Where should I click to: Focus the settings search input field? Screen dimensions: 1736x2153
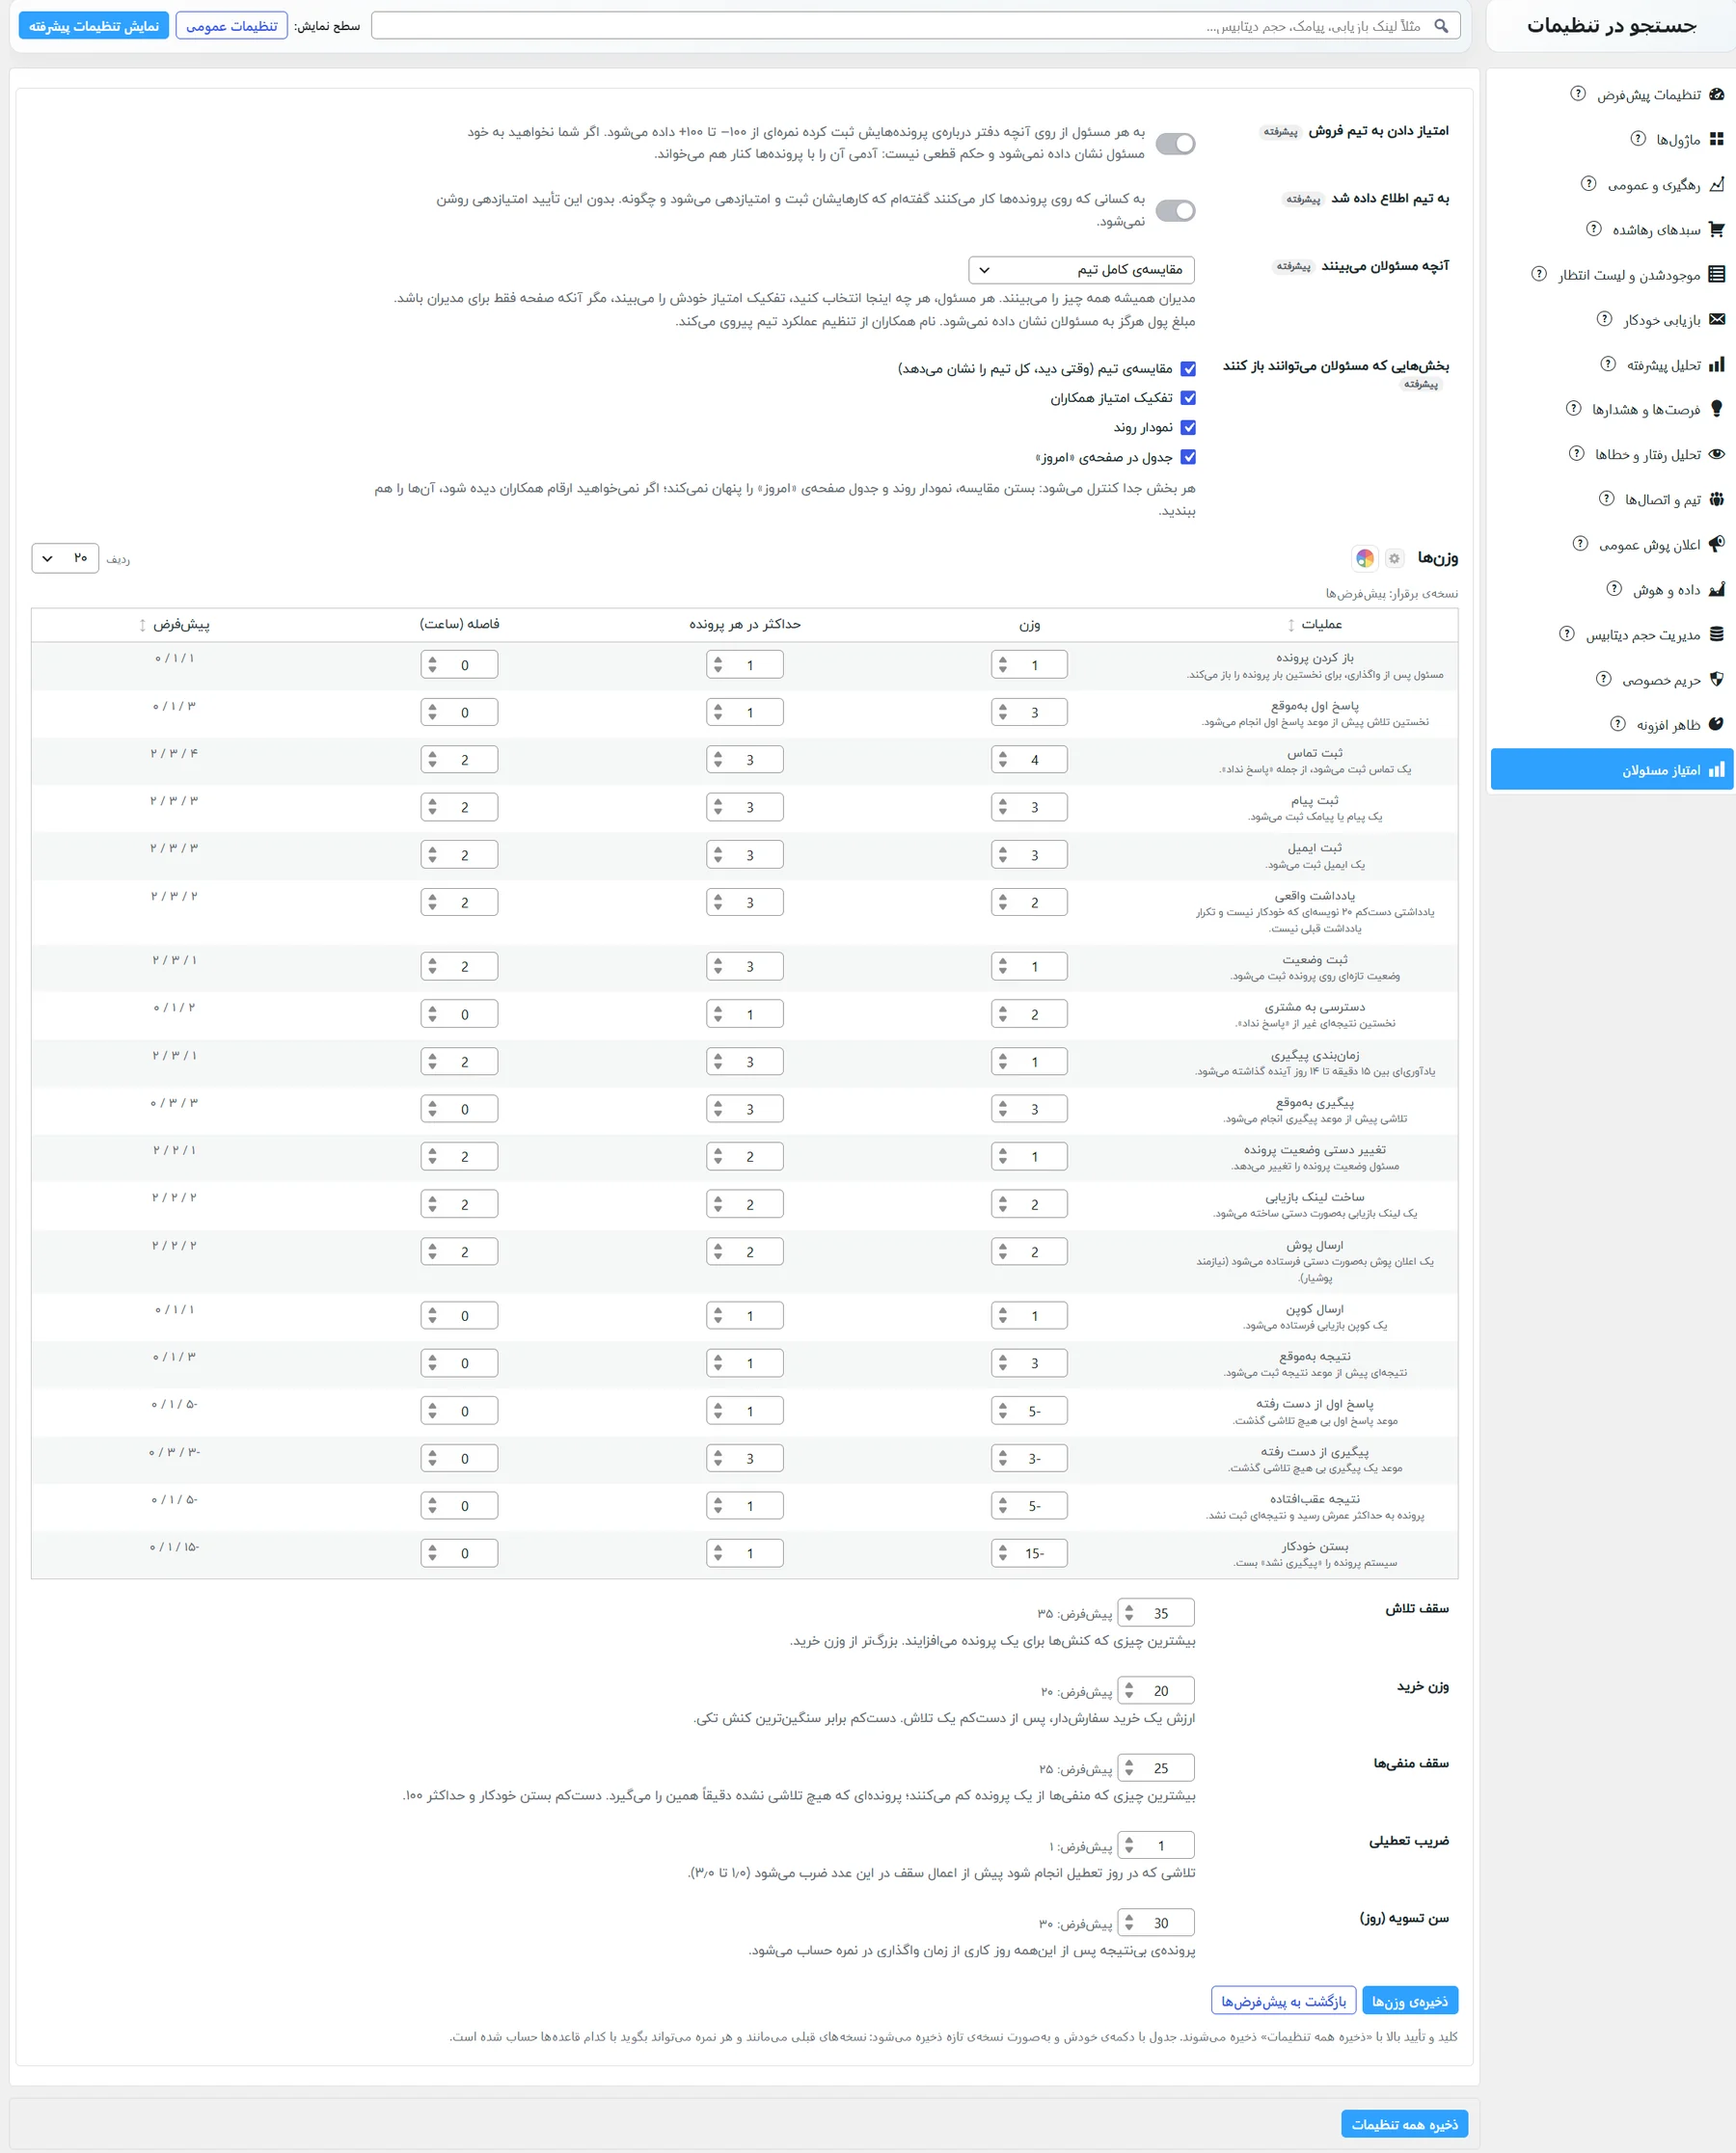tap(915, 26)
